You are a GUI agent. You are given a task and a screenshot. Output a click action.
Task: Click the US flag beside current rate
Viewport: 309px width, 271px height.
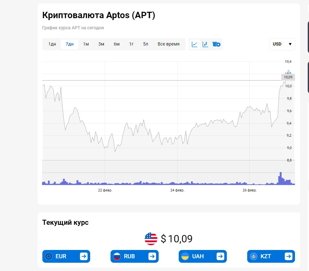[x=151, y=239]
